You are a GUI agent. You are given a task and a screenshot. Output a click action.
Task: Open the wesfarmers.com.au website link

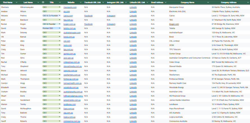point(72,75)
